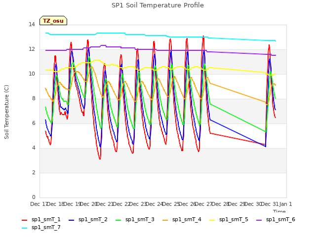Viewport: 316px width, 237px height.
Task: Click the 8 y-axis tick label
Action: (34, 99)
